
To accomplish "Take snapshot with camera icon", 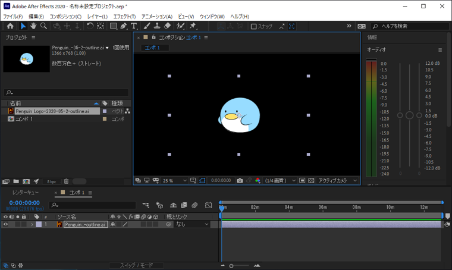I will tap(240, 180).
